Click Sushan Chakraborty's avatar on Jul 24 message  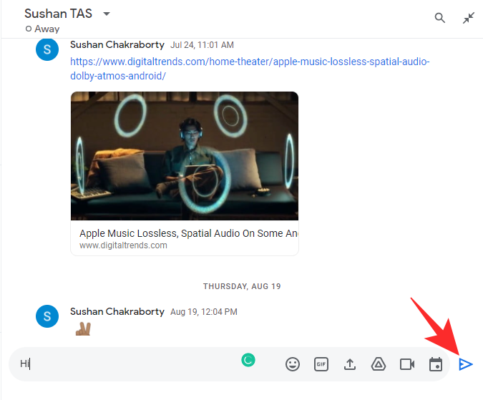point(47,49)
